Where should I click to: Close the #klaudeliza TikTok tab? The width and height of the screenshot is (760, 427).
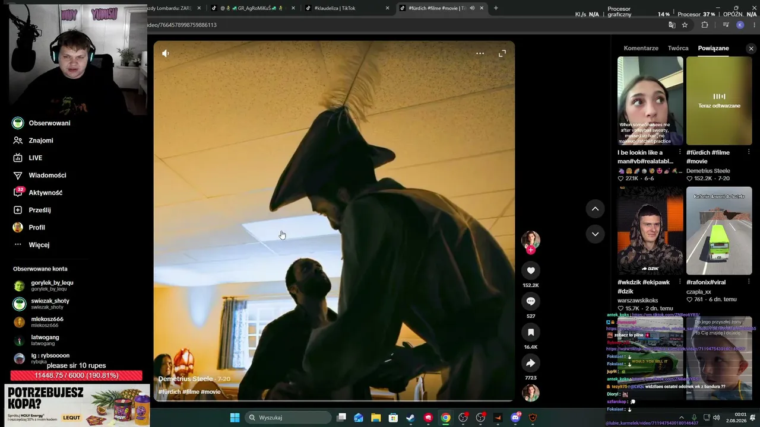coord(388,8)
